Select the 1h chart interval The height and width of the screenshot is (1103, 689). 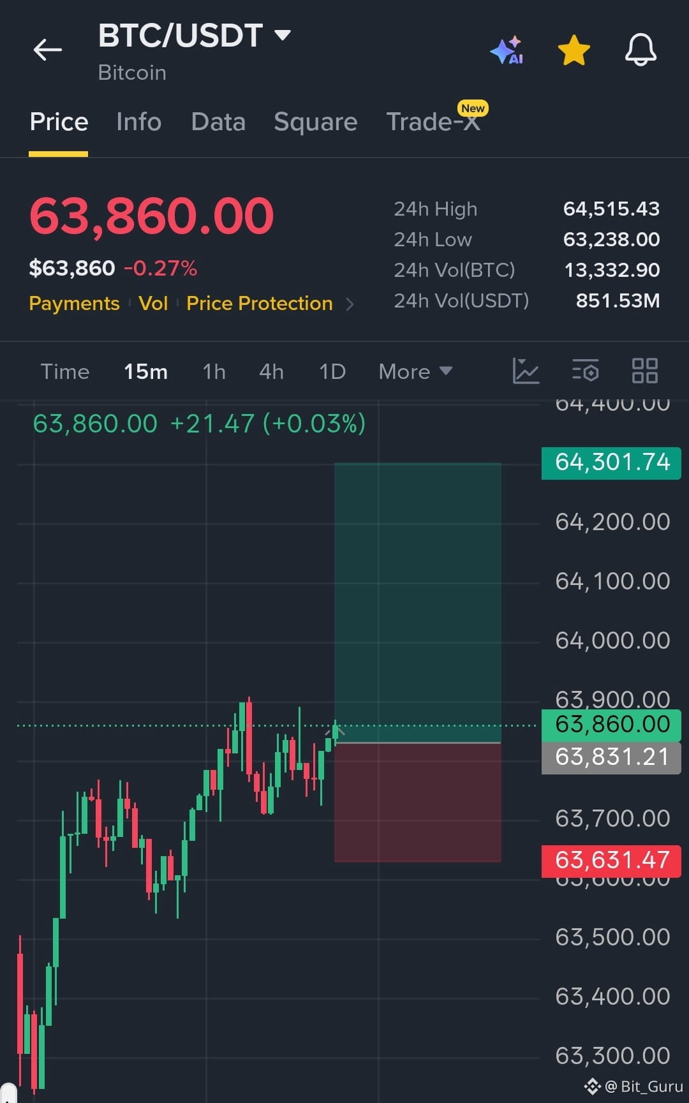pos(214,371)
